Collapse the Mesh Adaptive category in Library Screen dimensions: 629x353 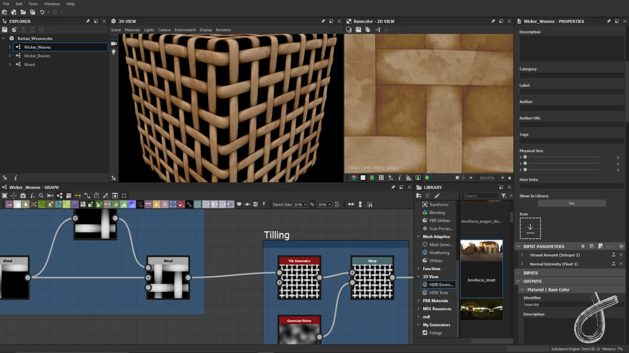(418, 237)
